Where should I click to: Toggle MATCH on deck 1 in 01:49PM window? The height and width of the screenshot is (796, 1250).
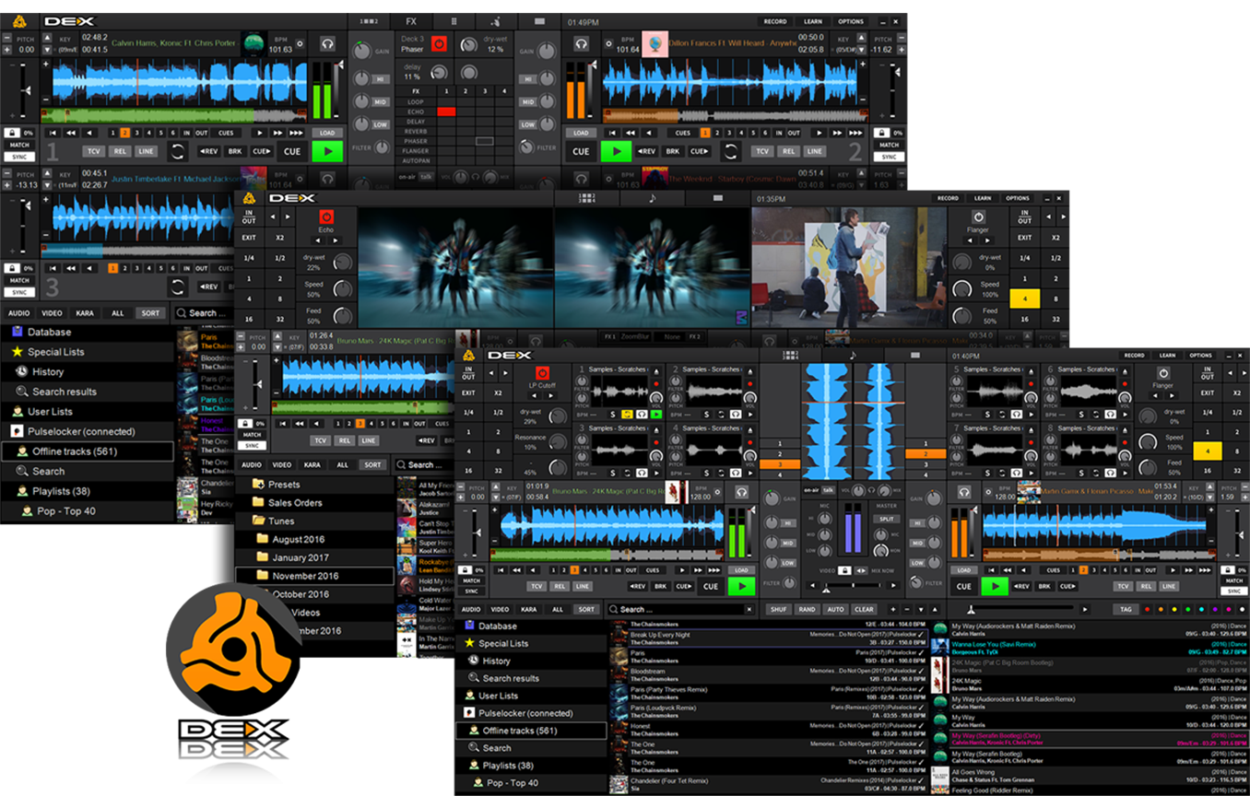(x=19, y=145)
